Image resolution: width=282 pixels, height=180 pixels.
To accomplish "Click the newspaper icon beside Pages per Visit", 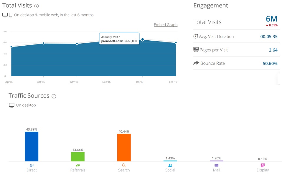I will pos(196,49).
